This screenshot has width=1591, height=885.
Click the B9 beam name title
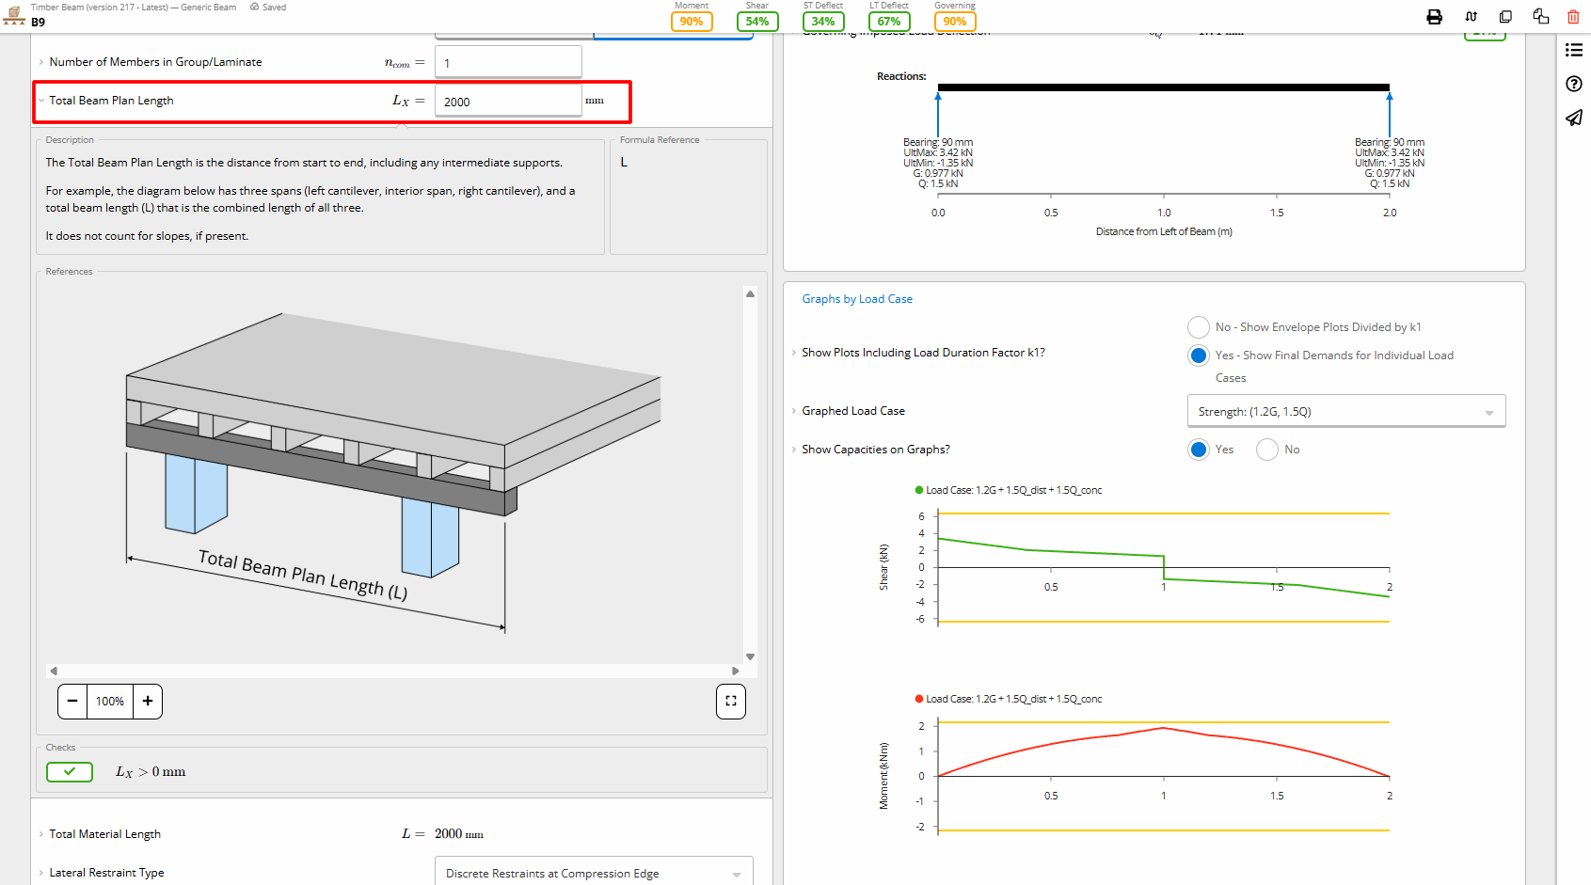[x=38, y=22]
